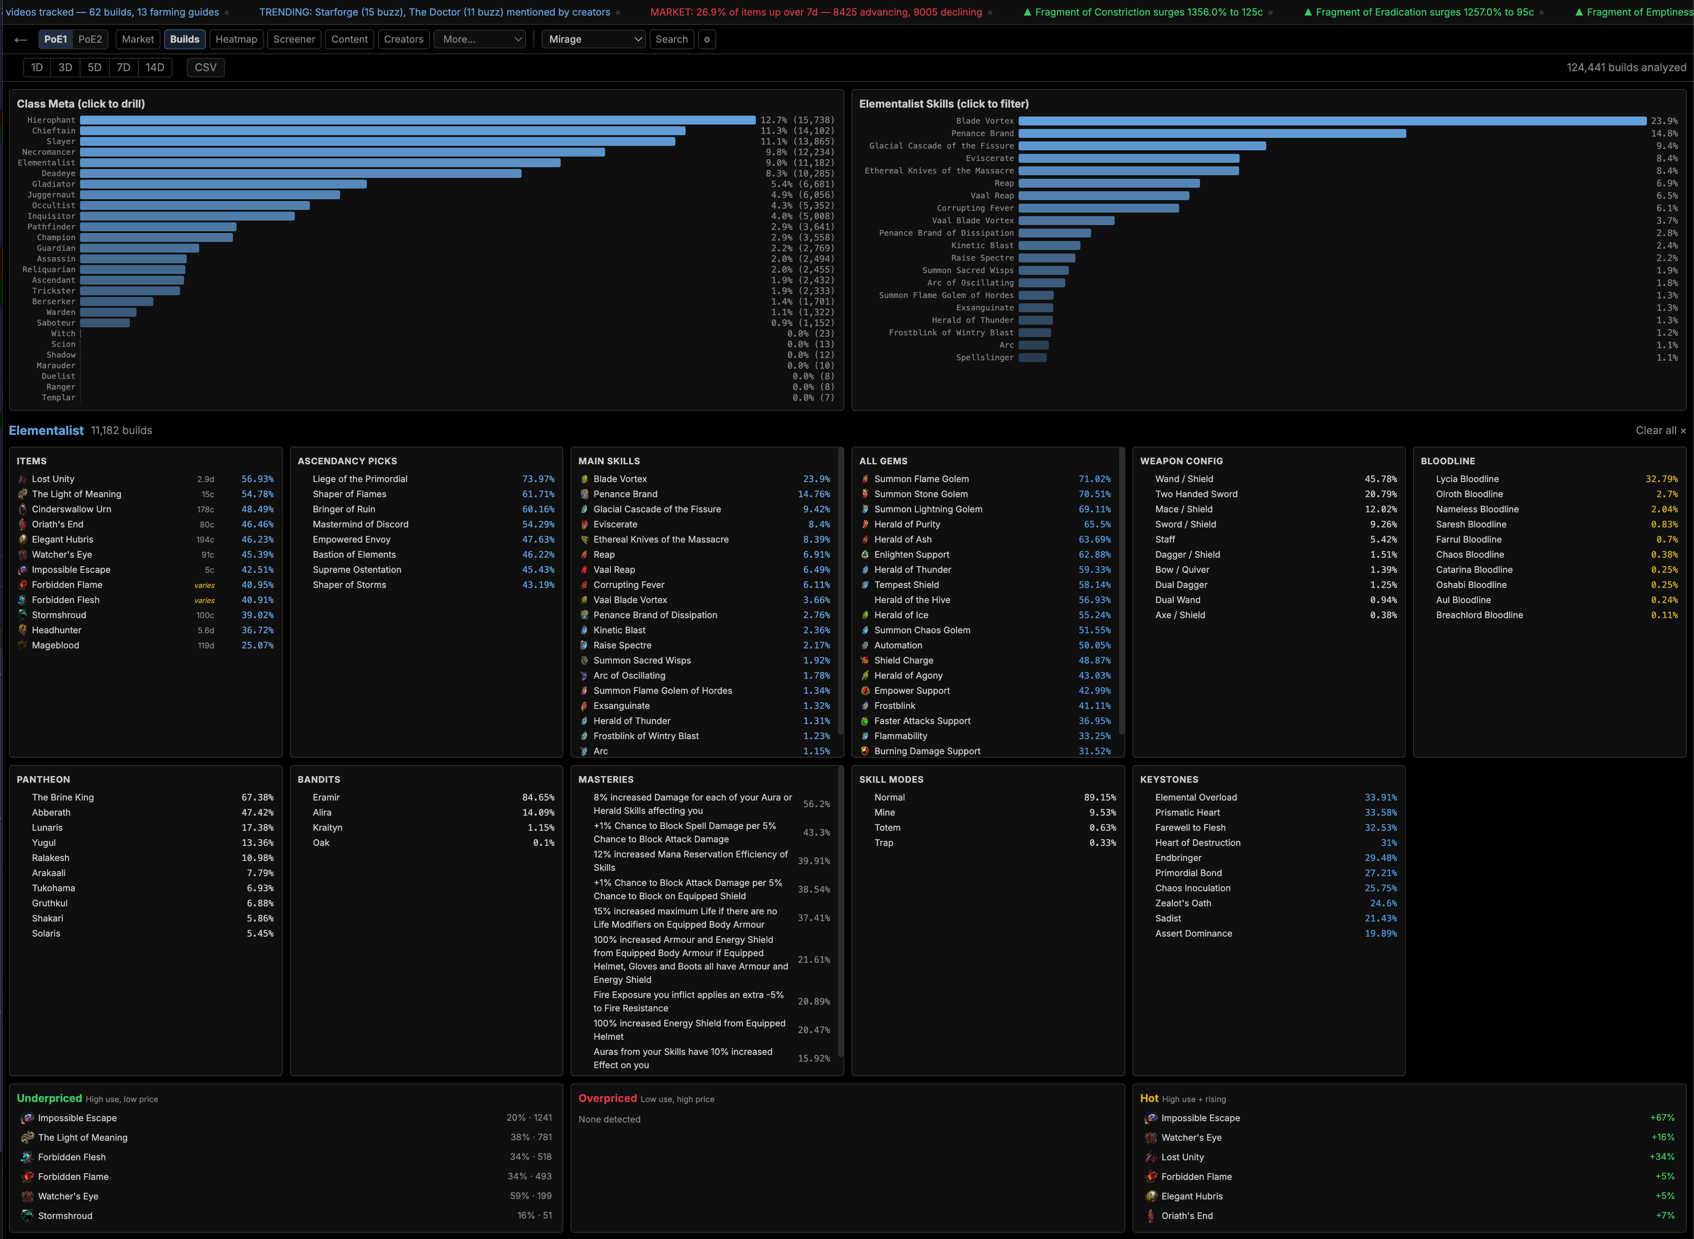Click the Mageblood item icon
1694x1239 pixels.
[x=23, y=646]
